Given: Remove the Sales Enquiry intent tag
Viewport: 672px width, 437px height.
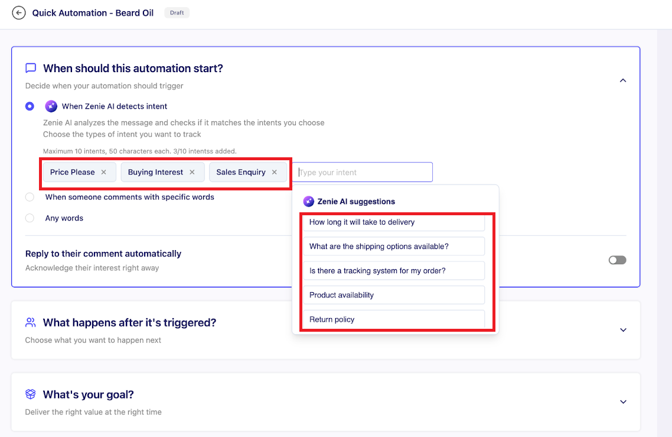Looking at the screenshot, I should (275, 172).
